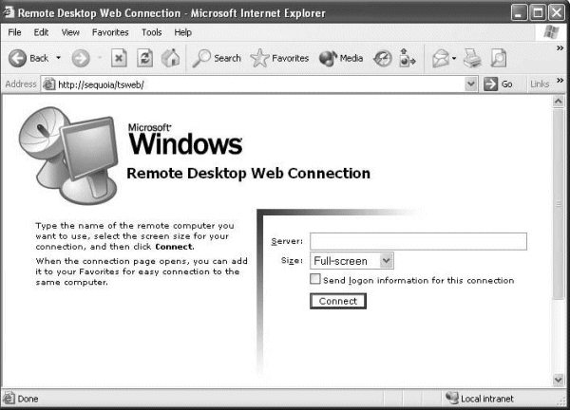The image size is (570, 410).
Task: Print the page with the printer icon
Action: coord(472,58)
